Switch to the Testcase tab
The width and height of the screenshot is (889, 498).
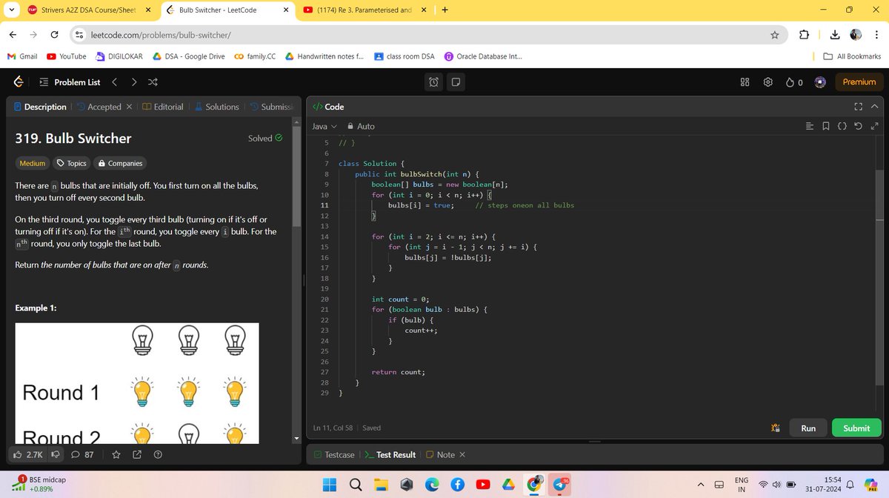click(334, 454)
